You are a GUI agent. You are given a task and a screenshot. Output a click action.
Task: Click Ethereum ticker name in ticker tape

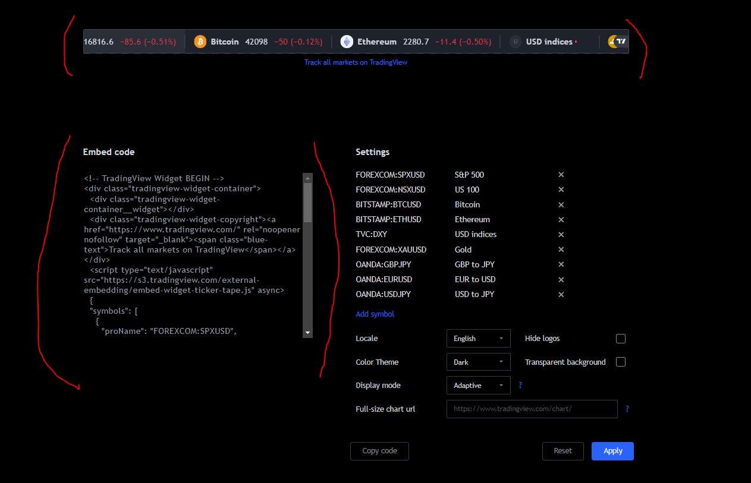click(377, 42)
